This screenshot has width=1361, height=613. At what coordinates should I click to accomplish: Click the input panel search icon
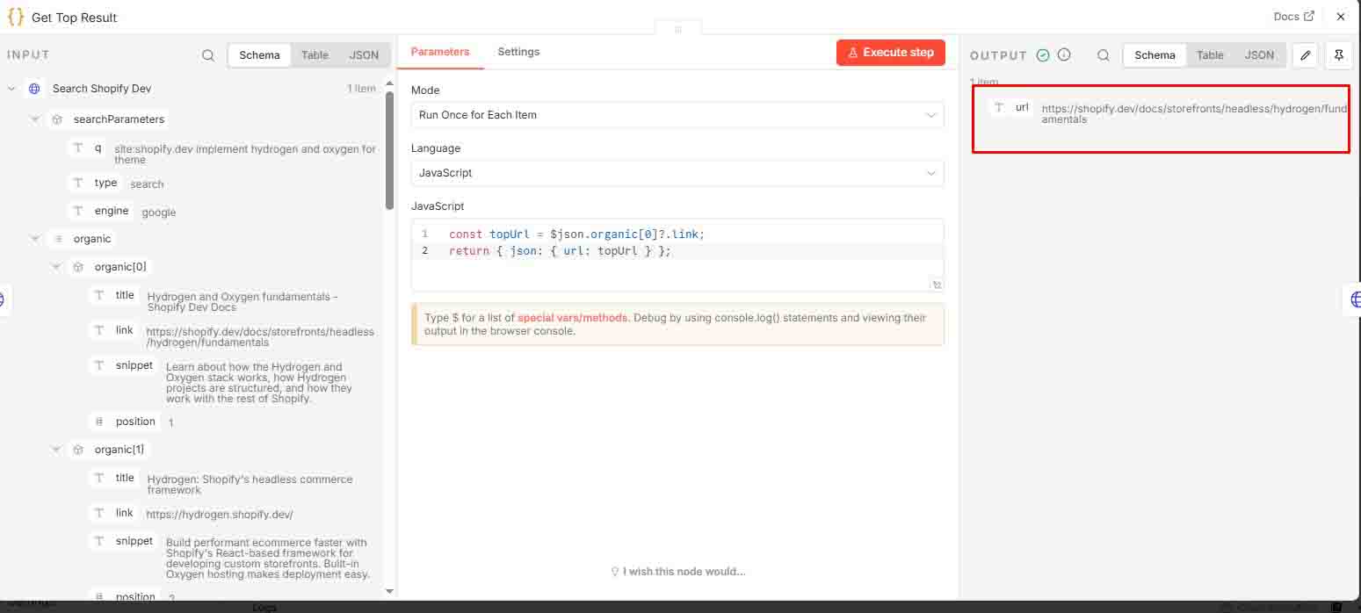[208, 55]
